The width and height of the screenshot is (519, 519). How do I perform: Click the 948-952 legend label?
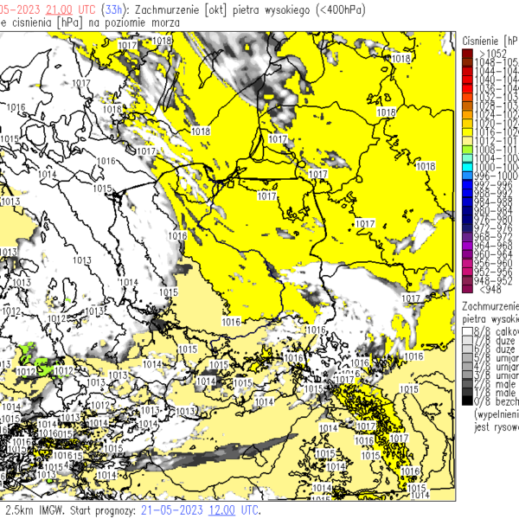coord(493,280)
